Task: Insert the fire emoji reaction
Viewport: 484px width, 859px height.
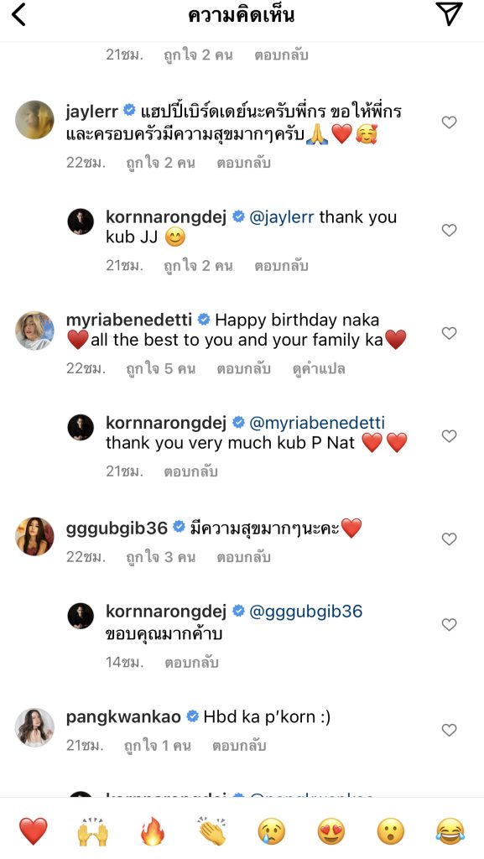Action: point(152,830)
